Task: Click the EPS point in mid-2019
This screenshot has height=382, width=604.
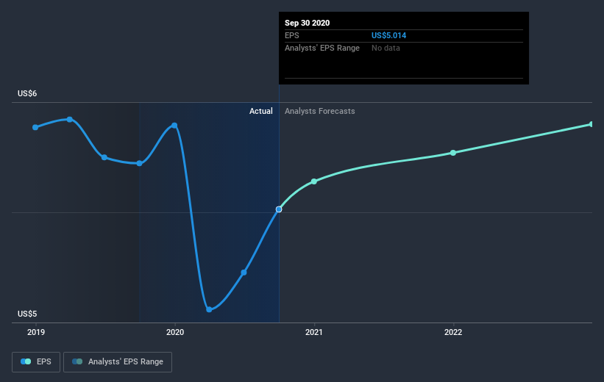Action: (x=104, y=157)
